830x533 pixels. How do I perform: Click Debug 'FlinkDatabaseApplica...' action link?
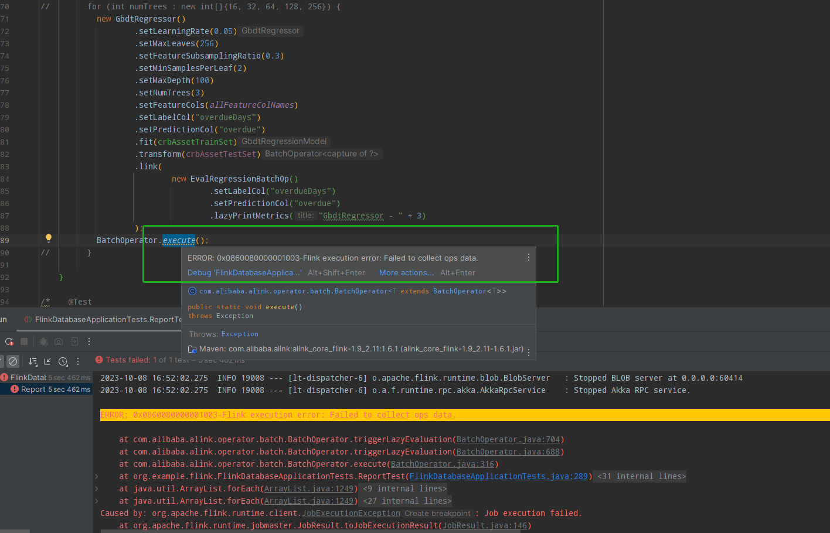coord(244,273)
